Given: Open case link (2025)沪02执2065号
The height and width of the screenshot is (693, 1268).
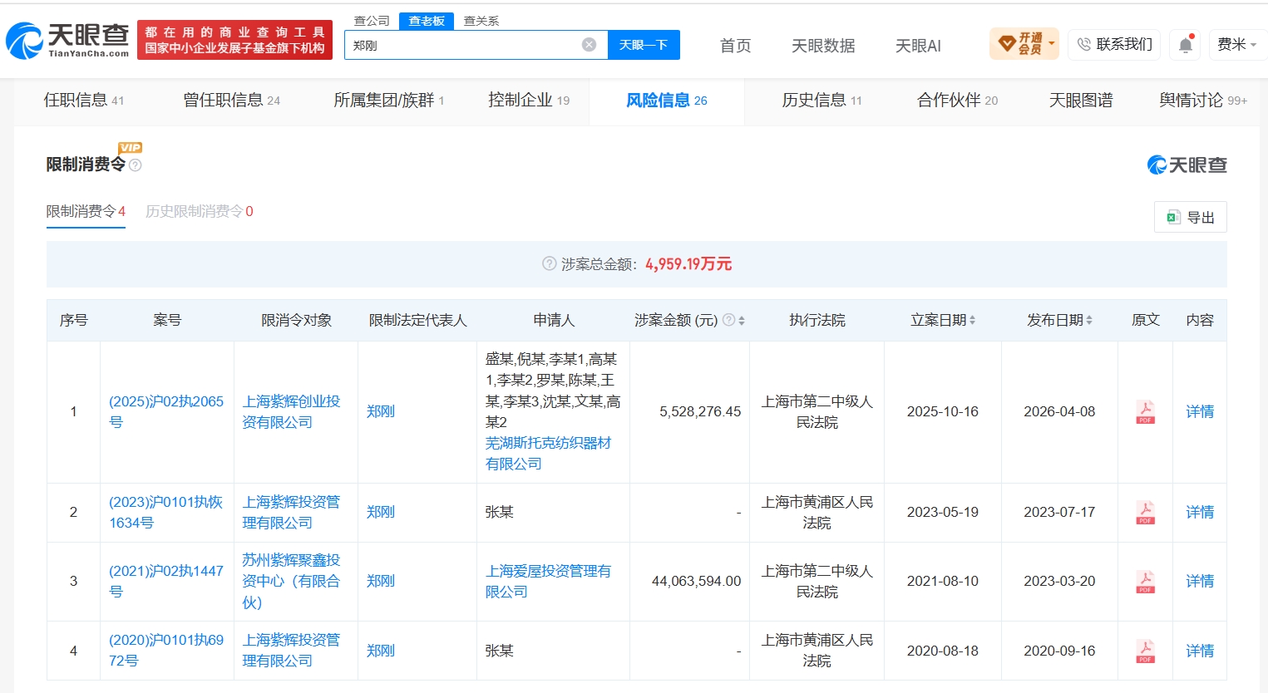Looking at the screenshot, I should click(166, 412).
